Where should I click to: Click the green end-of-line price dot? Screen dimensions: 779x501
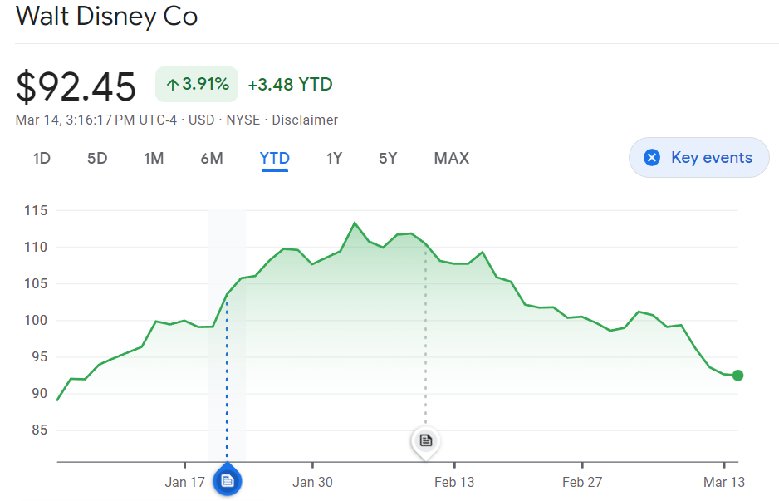click(x=737, y=376)
